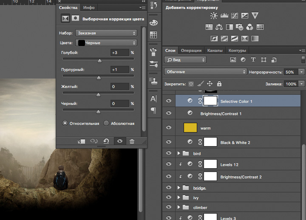Filter layers by type (T) layers

(x=253, y=59)
